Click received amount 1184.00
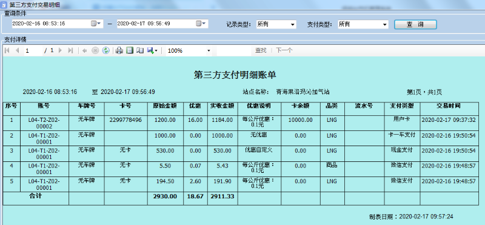Viewport: 485px width, 225px height. point(222,119)
